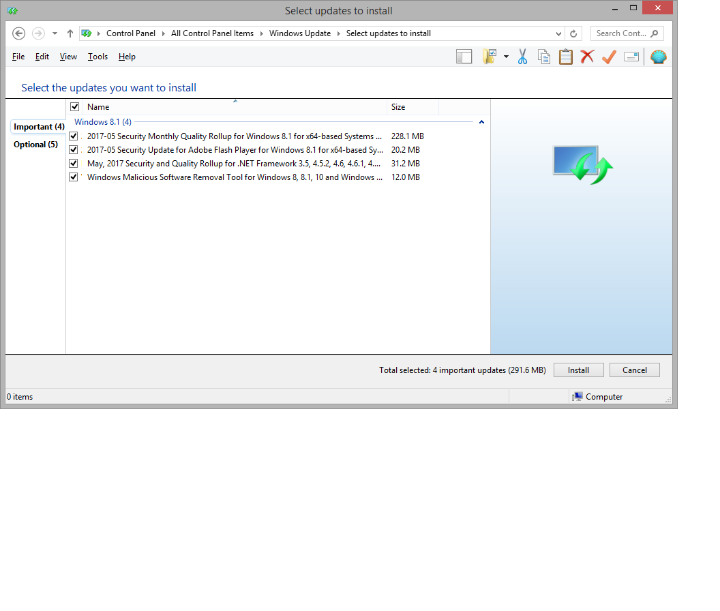Screen dimensions: 720x611
Task: Open the dropdown arrow beside folder options icon
Action: tap(506, 57)
